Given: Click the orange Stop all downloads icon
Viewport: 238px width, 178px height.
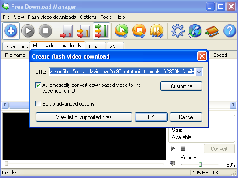Looking at the screenshot, I should coord(139,31).
